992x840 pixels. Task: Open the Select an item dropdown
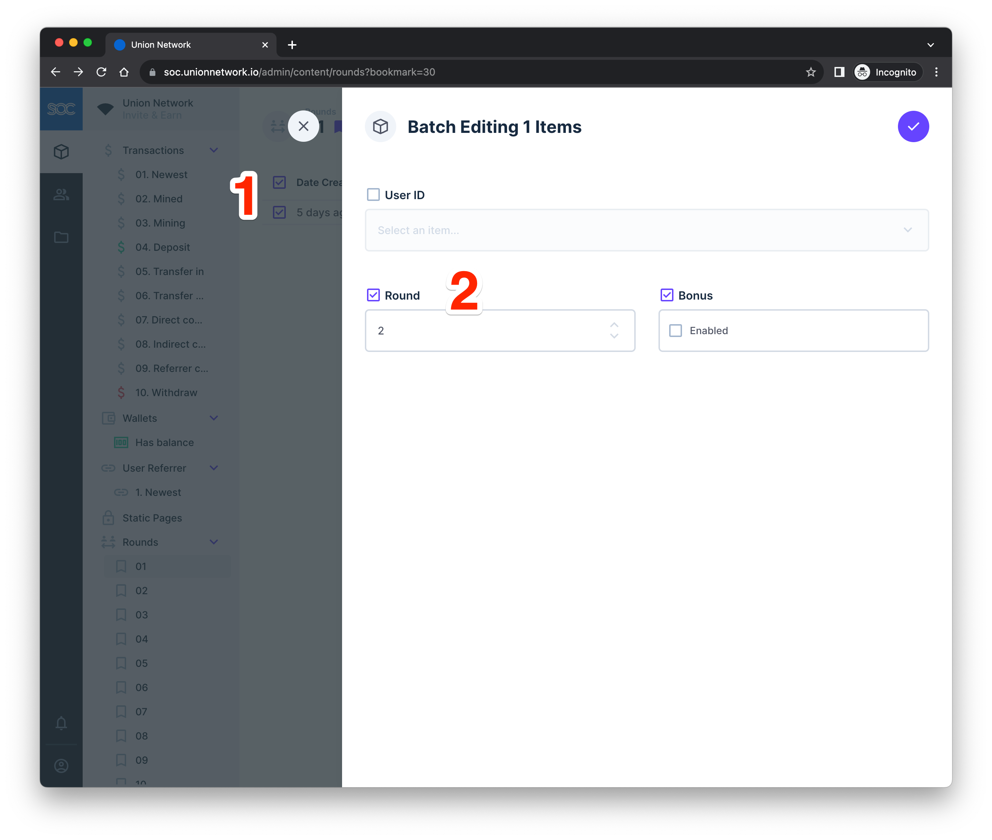coord(646,230)
